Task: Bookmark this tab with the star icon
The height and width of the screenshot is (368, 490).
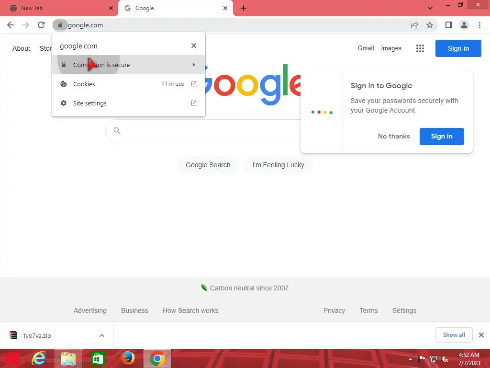Action: pos(430,25)
